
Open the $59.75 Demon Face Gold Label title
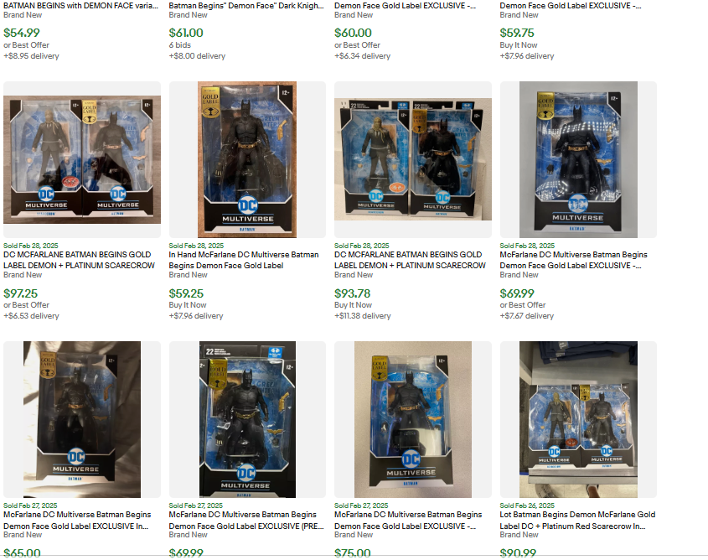pyautogui.click(x=571, y=5)
